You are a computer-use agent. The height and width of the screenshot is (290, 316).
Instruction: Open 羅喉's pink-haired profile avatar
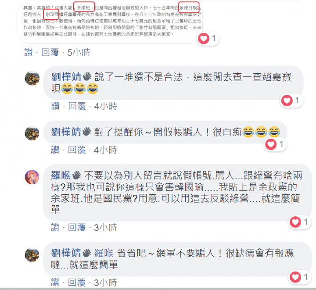click(32, 177)
